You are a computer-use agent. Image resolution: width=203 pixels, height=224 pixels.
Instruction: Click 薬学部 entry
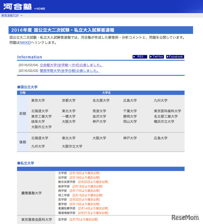62,204
